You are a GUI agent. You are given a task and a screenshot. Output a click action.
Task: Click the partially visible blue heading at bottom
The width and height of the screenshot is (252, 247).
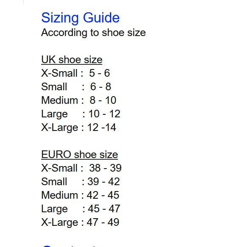tap(69, 246)
